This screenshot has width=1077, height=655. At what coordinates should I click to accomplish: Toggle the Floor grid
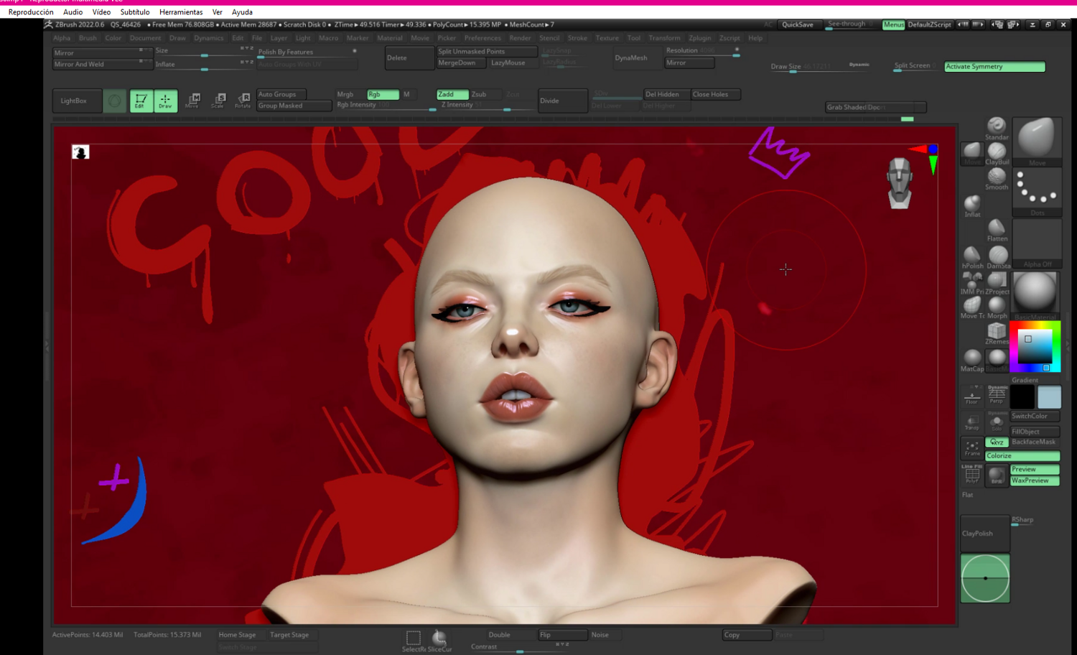point(972,395)
